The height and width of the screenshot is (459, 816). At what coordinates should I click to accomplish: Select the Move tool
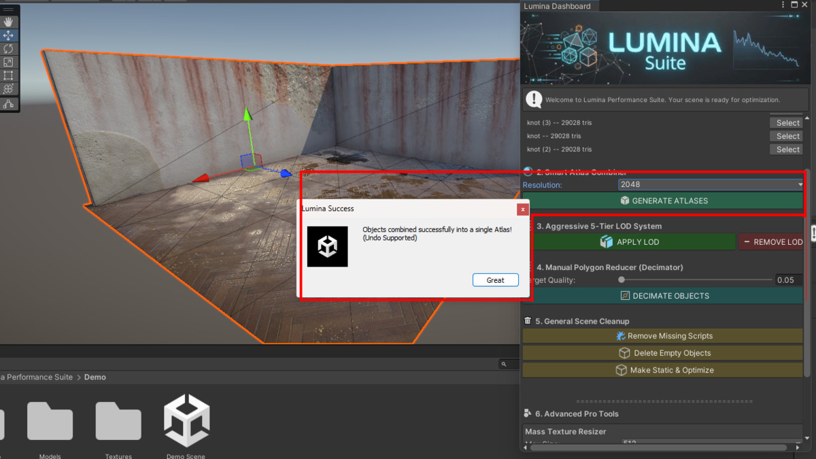(x=9, y=35)
